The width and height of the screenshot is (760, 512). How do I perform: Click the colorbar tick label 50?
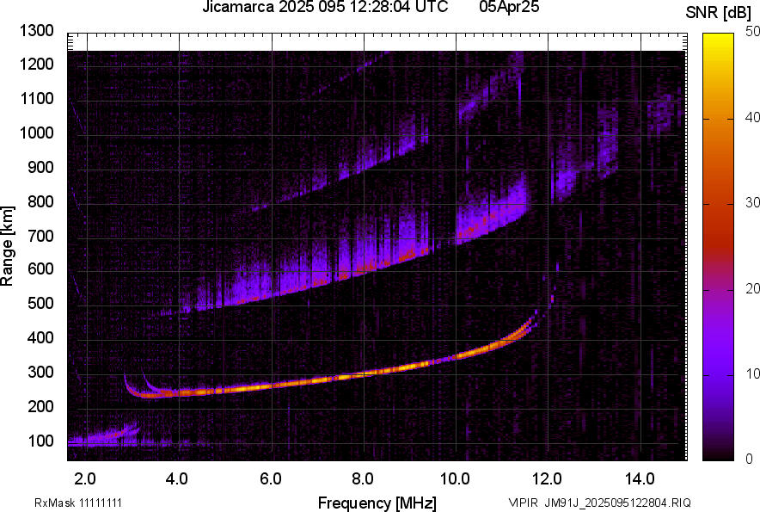(x=753, y=32)
